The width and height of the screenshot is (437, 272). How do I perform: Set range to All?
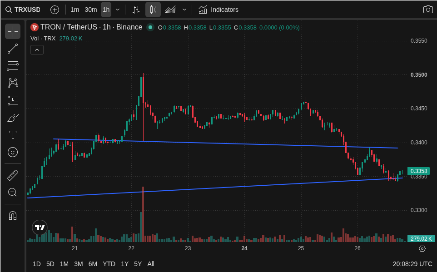151,264
